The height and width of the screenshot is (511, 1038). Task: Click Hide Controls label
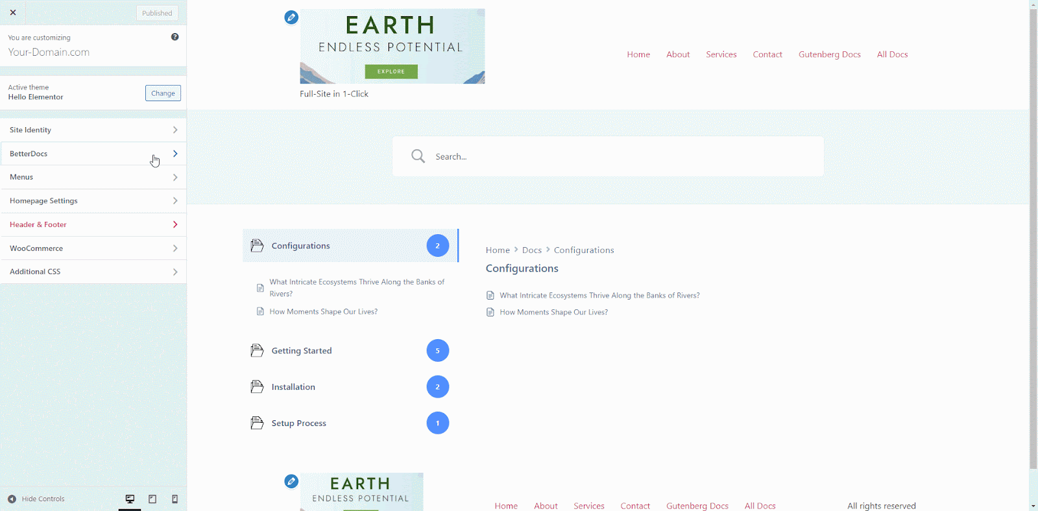43,499
